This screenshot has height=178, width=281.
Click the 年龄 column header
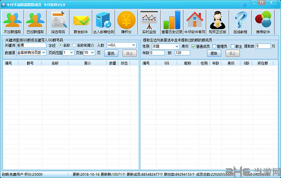[215, 63]
